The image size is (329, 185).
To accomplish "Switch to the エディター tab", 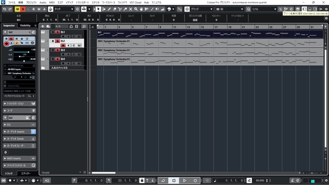I will point(26,173).
